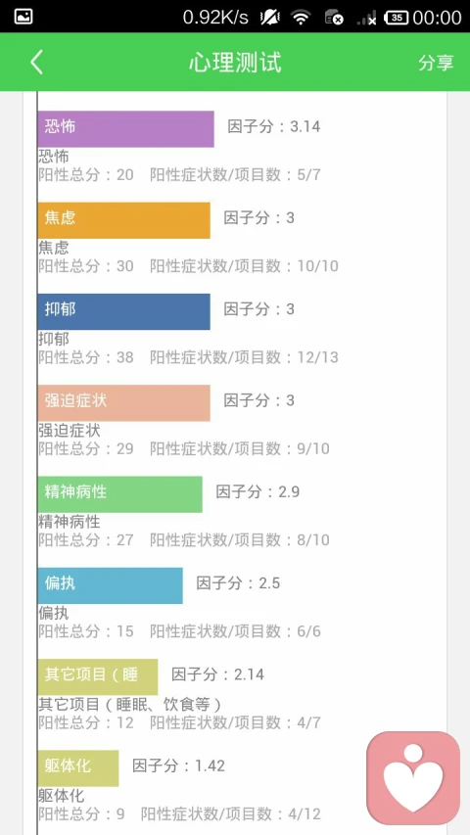The height and width of the screenshot is (835, 470).
Task: Tap the yellow 其它项目 bar
Action: pyautogui.click(x=98, y=676)
